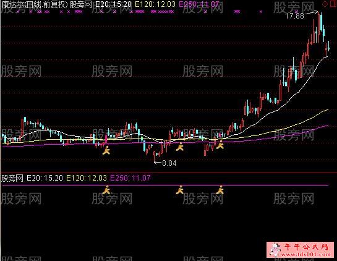This screenshot has height=261, width=337.
Task: Click the E20: 15.20 value in sub-panel header
Action: coord(45,178)
